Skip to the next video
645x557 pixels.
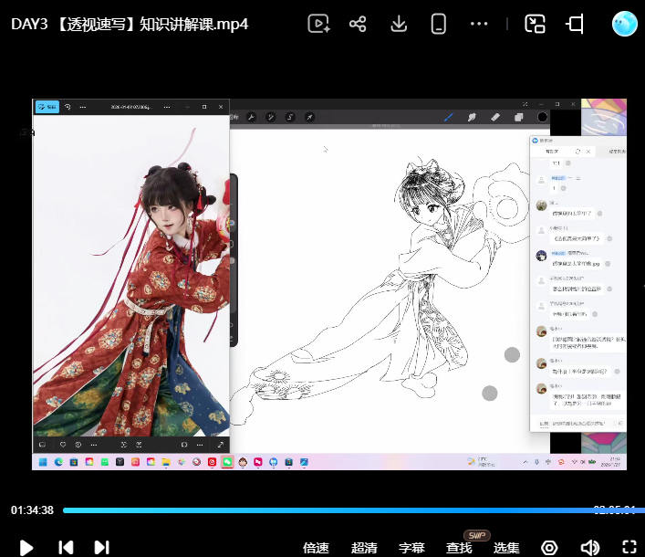pos(101,548)
